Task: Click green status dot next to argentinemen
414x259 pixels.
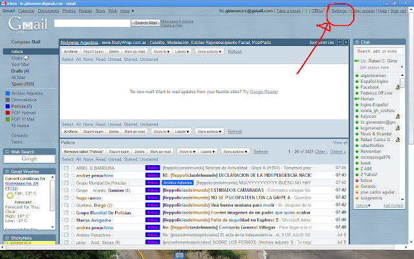Action: click(357, 76)
